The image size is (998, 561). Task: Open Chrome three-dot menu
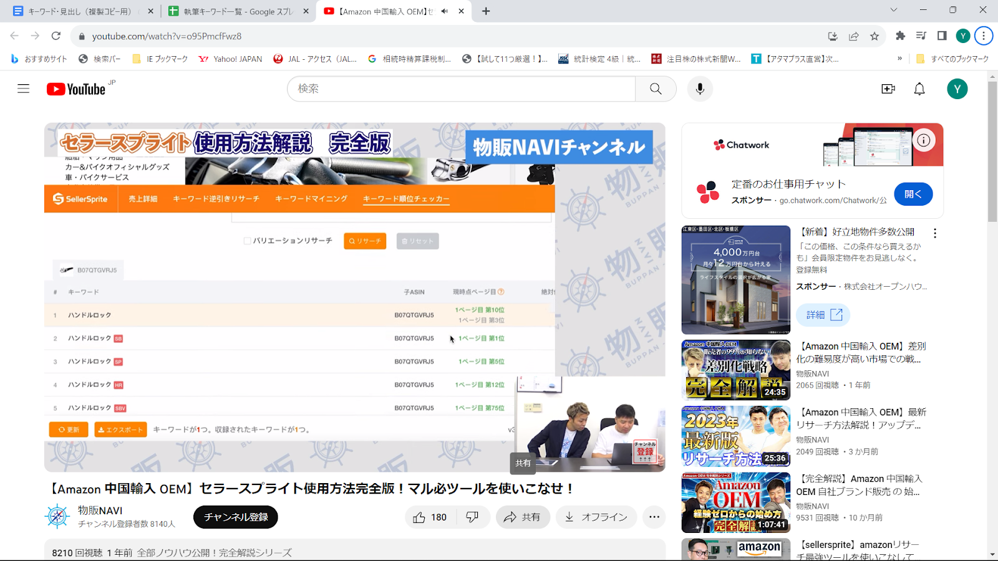[984, 36]
